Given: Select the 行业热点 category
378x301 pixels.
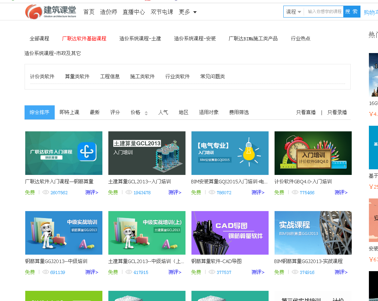Looking at the screenshot, I should (x=301, y=39).
